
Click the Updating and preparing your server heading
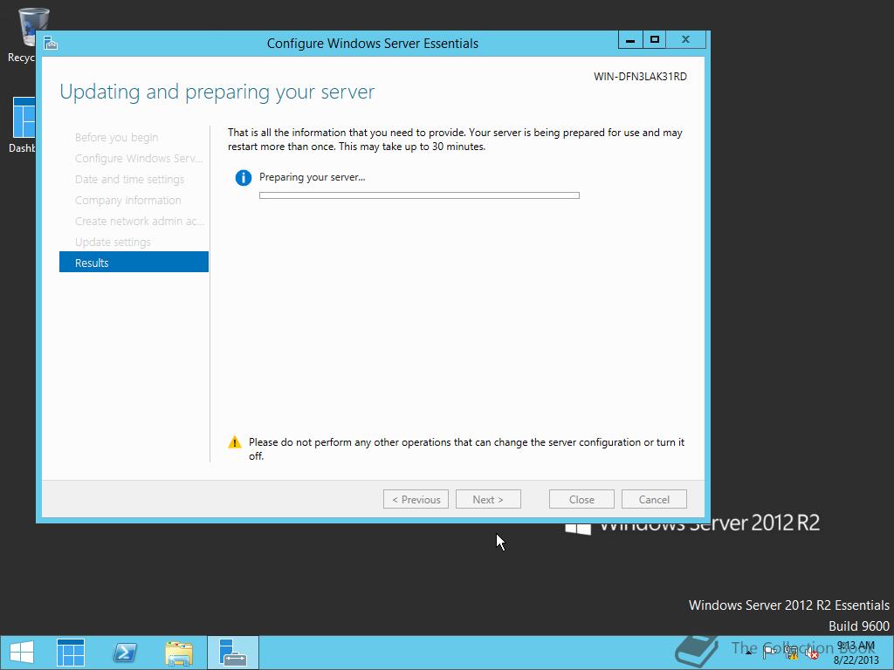217,92
